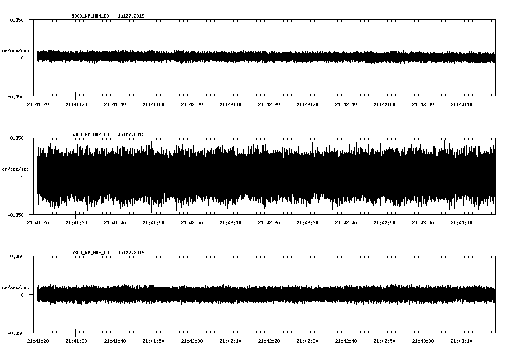Click 21:42:50 label under the HNE plot
The width and height of the screenshot is (523, 355).
384,341
